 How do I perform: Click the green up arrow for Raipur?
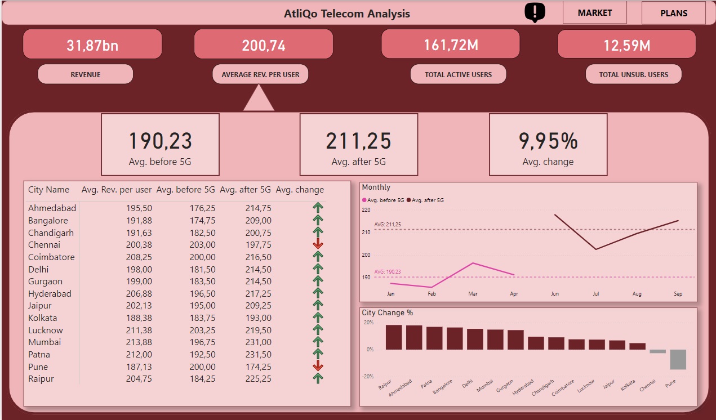click(x=318, y=379)
